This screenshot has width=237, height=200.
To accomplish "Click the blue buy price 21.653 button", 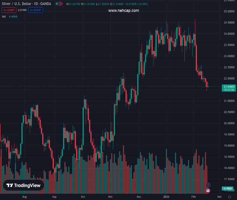I will point(36,10).
